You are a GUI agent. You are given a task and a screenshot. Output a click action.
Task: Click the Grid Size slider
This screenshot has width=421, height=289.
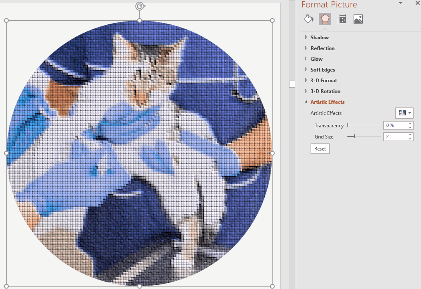[364, 136]
